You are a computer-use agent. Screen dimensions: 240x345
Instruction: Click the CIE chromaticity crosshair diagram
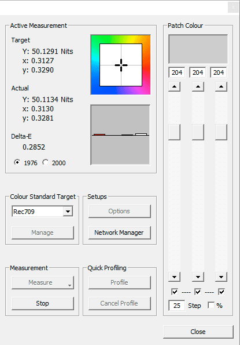coord(121,65)
